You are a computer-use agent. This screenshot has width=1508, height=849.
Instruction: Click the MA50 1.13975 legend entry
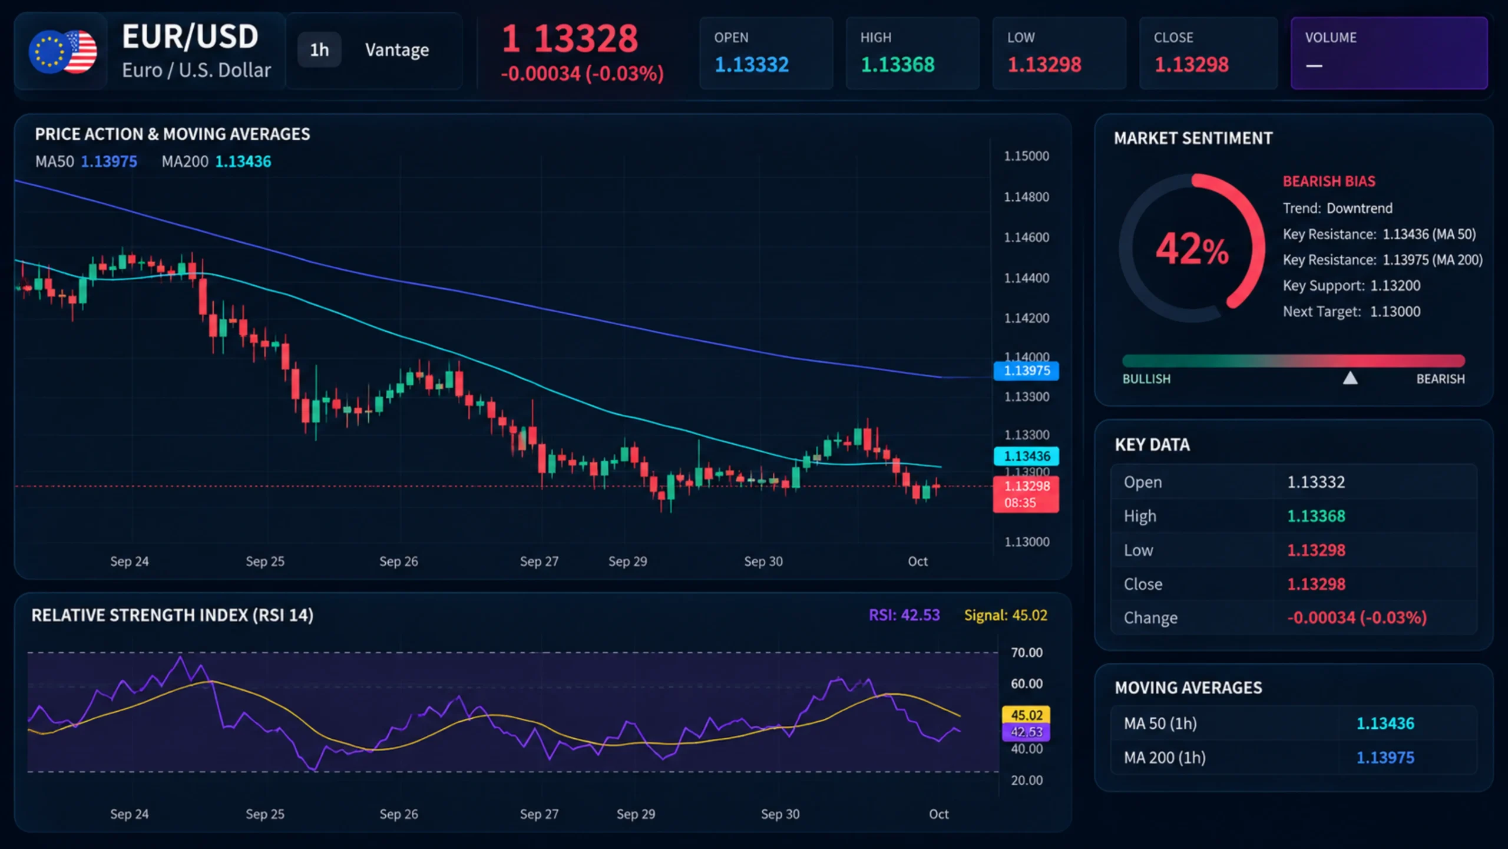(86, 161)
